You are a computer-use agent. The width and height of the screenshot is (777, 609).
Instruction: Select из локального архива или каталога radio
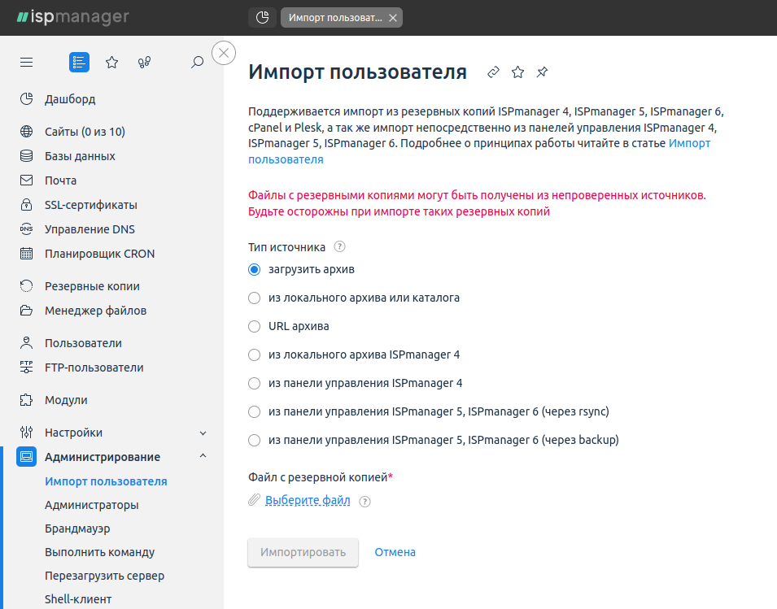click(x=254, y=298)
